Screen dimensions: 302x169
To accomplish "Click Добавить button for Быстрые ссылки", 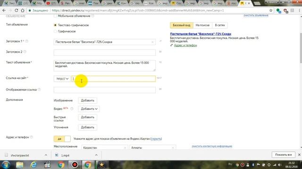I will (x=87, y=117).
